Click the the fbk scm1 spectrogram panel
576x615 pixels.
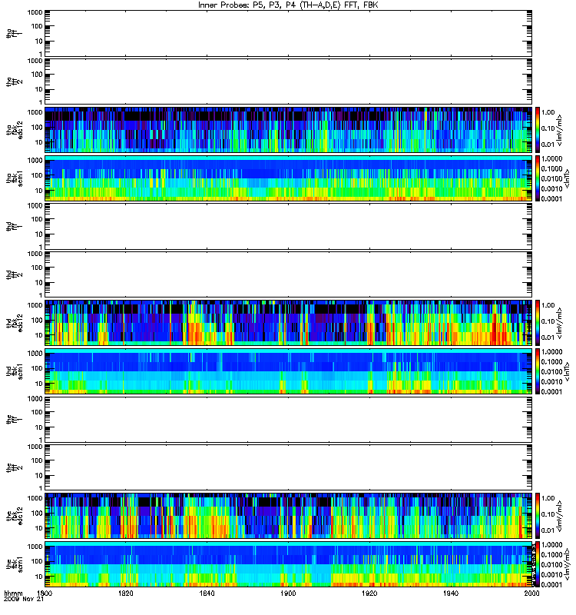tap(289, 564)
